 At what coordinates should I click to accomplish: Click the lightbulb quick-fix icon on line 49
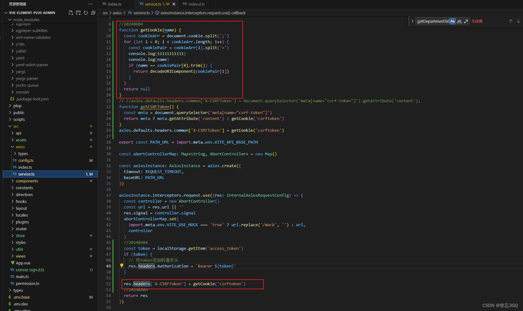(x=122, y=266)
